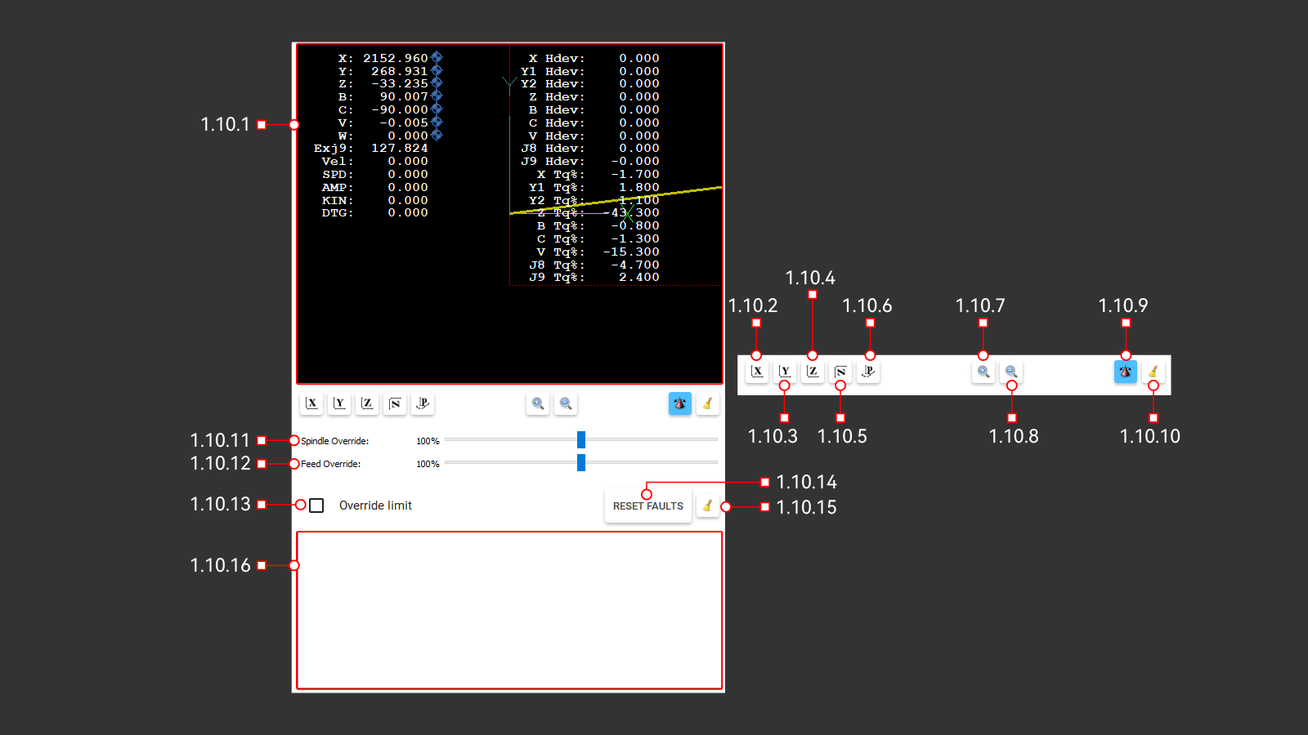This screenshot has height=735, width=1308.
Task: Select the P tool on the right toolbar
Action: [x=867, y=372]
